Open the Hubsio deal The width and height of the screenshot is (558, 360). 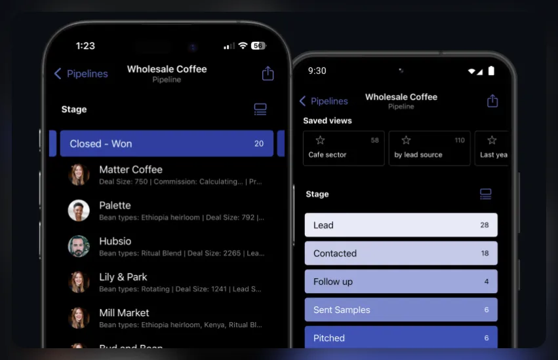[165, 246]
